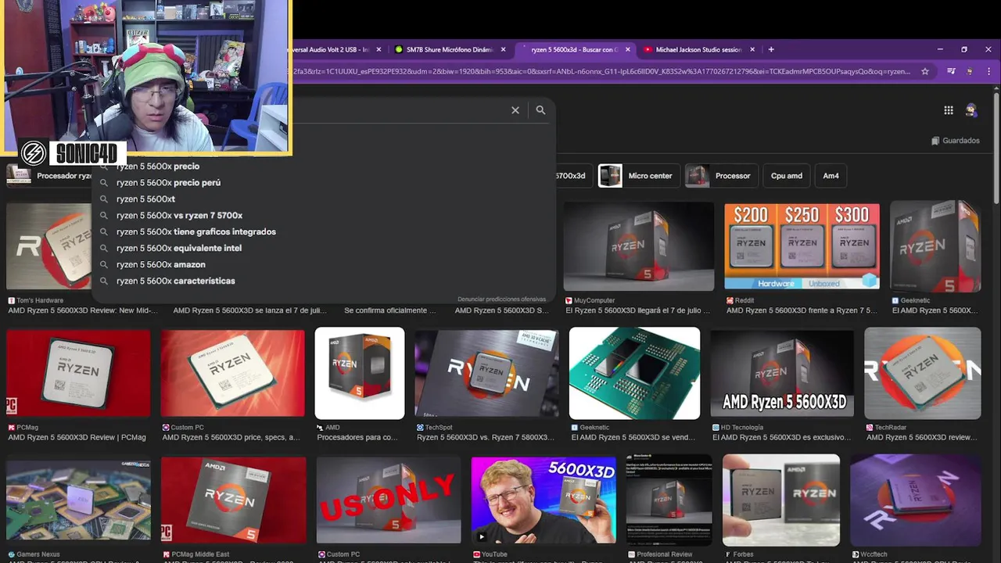Close the ryzen 5 5600x3d tab
1001x563 pixels.
click(x=628, y=49)
